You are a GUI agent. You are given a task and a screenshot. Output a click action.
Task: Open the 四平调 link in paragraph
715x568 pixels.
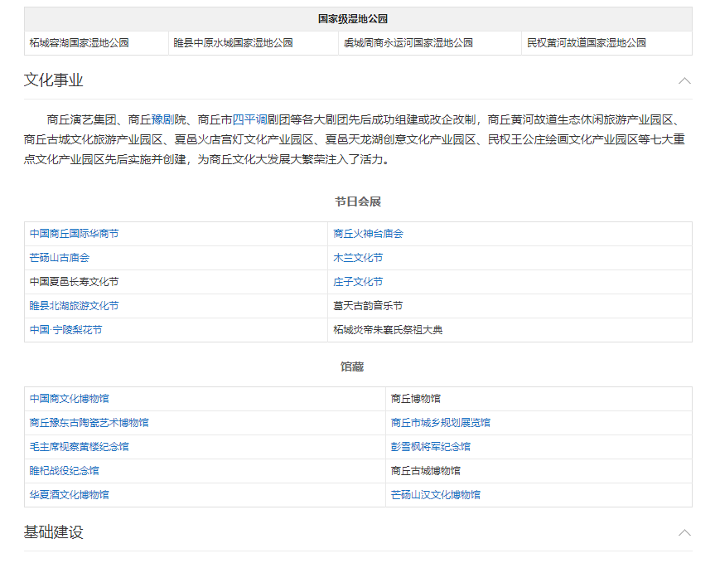pos(249,119)
